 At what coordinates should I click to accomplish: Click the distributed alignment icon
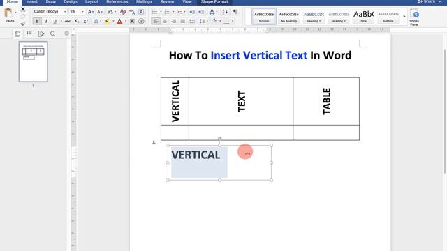click(x=191, y=21)
